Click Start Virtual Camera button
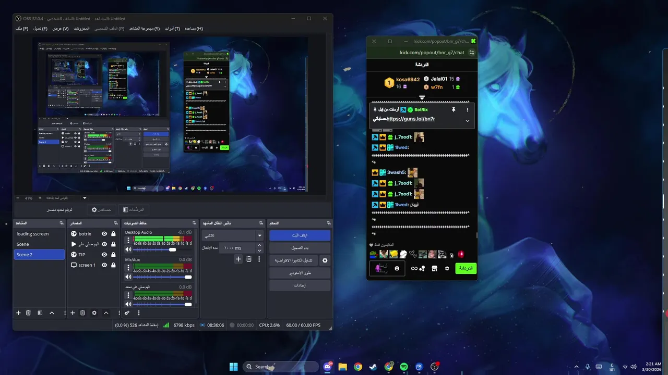This screenshot has width=668, height=375. (x=293, y=260)
